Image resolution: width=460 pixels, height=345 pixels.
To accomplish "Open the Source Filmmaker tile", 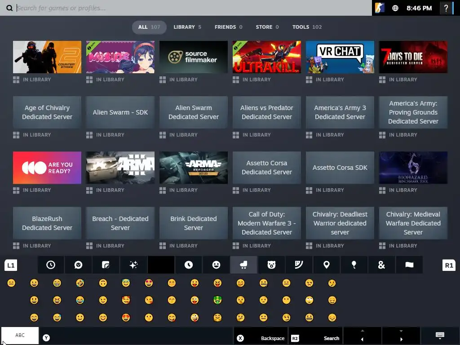I will coord(193,57).
